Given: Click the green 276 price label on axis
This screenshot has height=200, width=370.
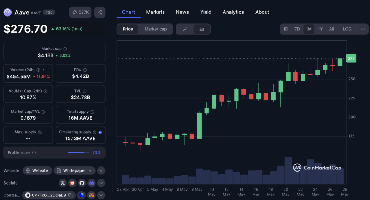Looking at the screenshot, I should (351, 58).
